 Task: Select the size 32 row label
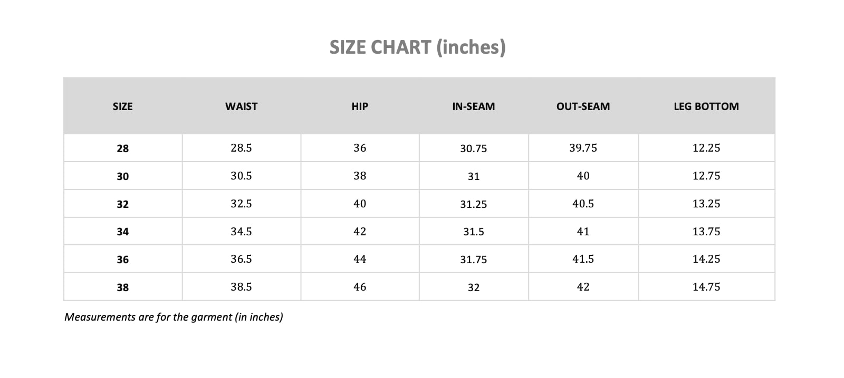[x=122, y=204]
